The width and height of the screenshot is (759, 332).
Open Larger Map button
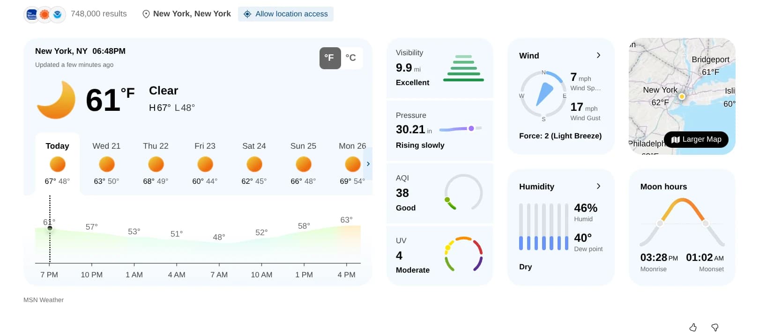[x=696, y=139]
